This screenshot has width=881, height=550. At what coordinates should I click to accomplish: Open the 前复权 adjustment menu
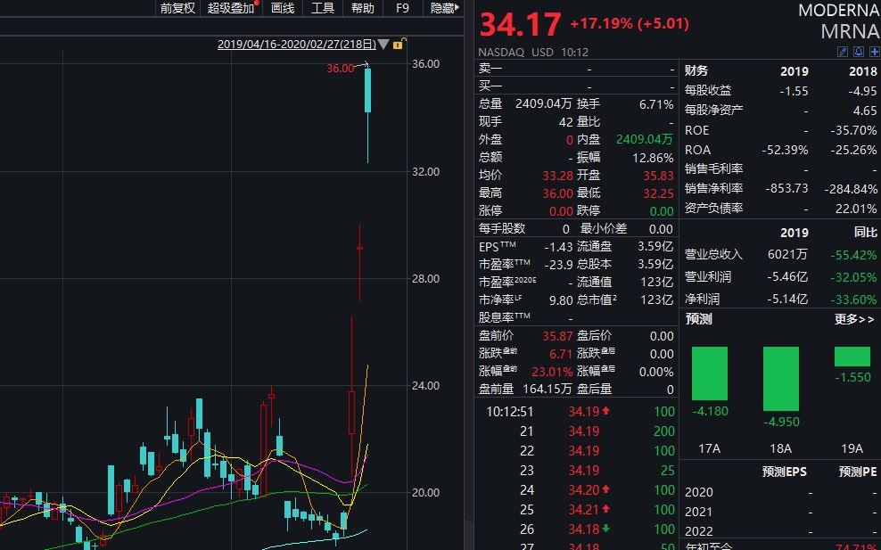[x=177, y=8]
